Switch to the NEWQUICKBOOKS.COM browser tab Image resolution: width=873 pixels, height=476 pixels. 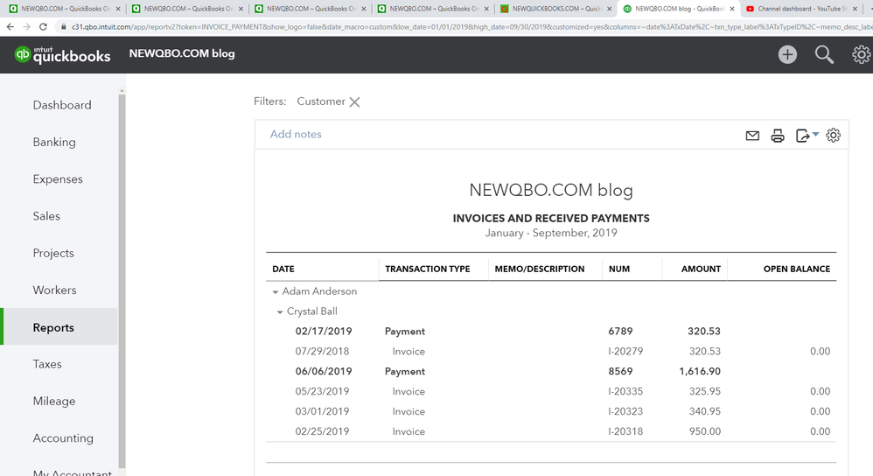[x=554, y=9]
